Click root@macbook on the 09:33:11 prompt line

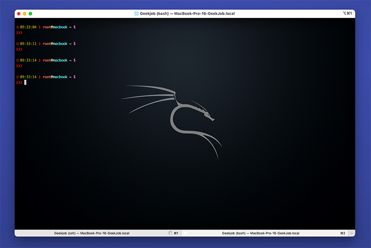[55, 43]
